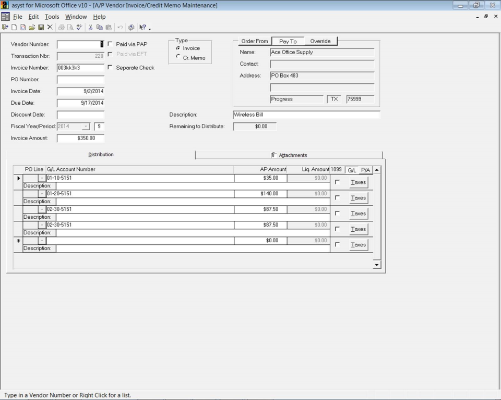Click Taxes button for second 02-30-5151 row
The image size is (501, 400).
(x=358, y=229)
